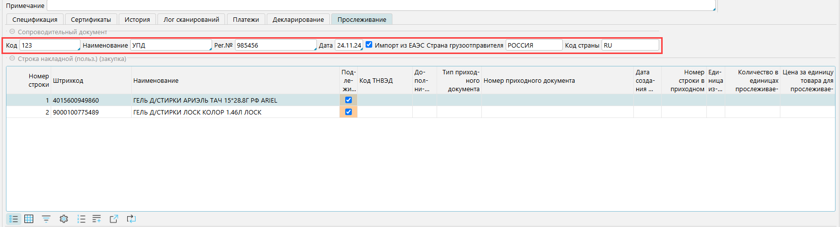Click the export external-link icon
This screenshot has width=840, height=227.
(114, 219)
